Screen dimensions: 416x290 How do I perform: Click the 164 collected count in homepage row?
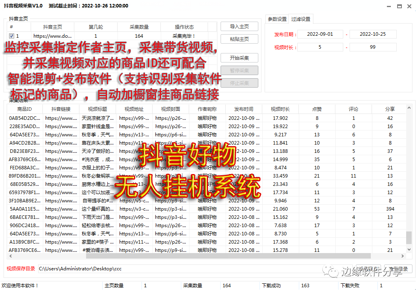(x=139, y=36)
